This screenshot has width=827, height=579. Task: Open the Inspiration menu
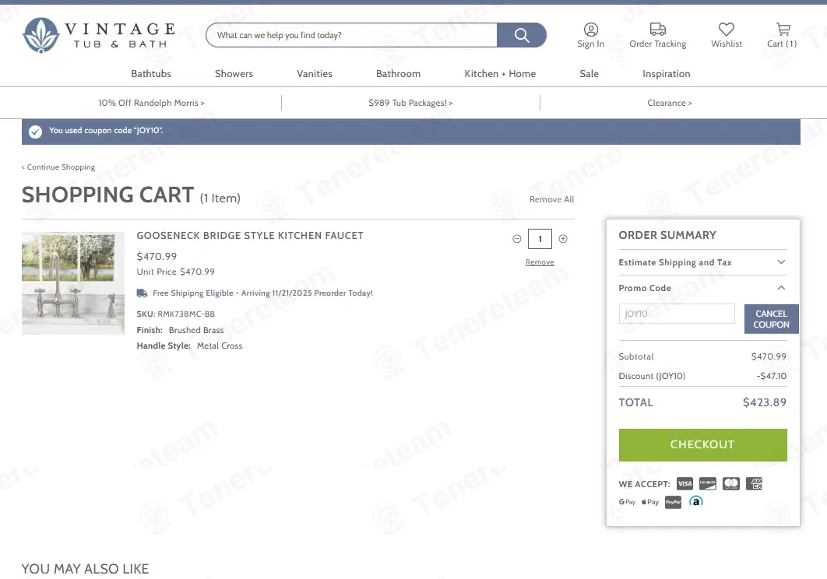[666, 74]
